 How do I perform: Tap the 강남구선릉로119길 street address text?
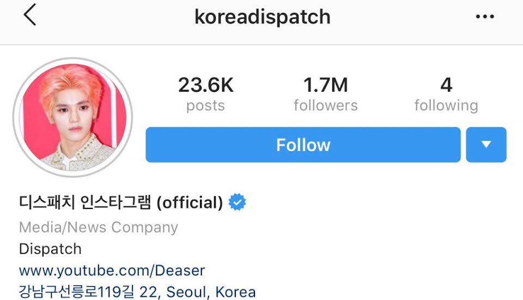77,292
